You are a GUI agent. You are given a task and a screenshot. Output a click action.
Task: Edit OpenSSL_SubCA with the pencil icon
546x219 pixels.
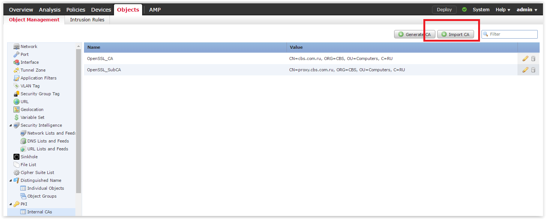[x=525, y=70]
